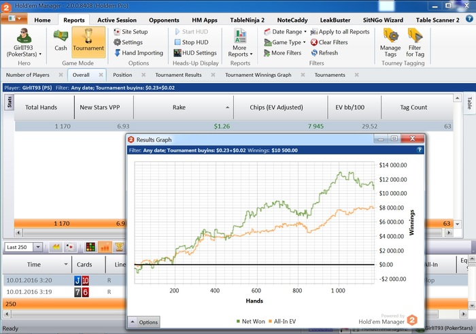Viewport: 476px width, 334px height.
Task: Click the trophy icon in hands toolbar
Action: 119,247
